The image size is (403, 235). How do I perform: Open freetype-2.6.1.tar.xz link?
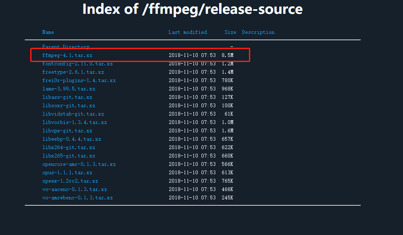pos(73,72)
